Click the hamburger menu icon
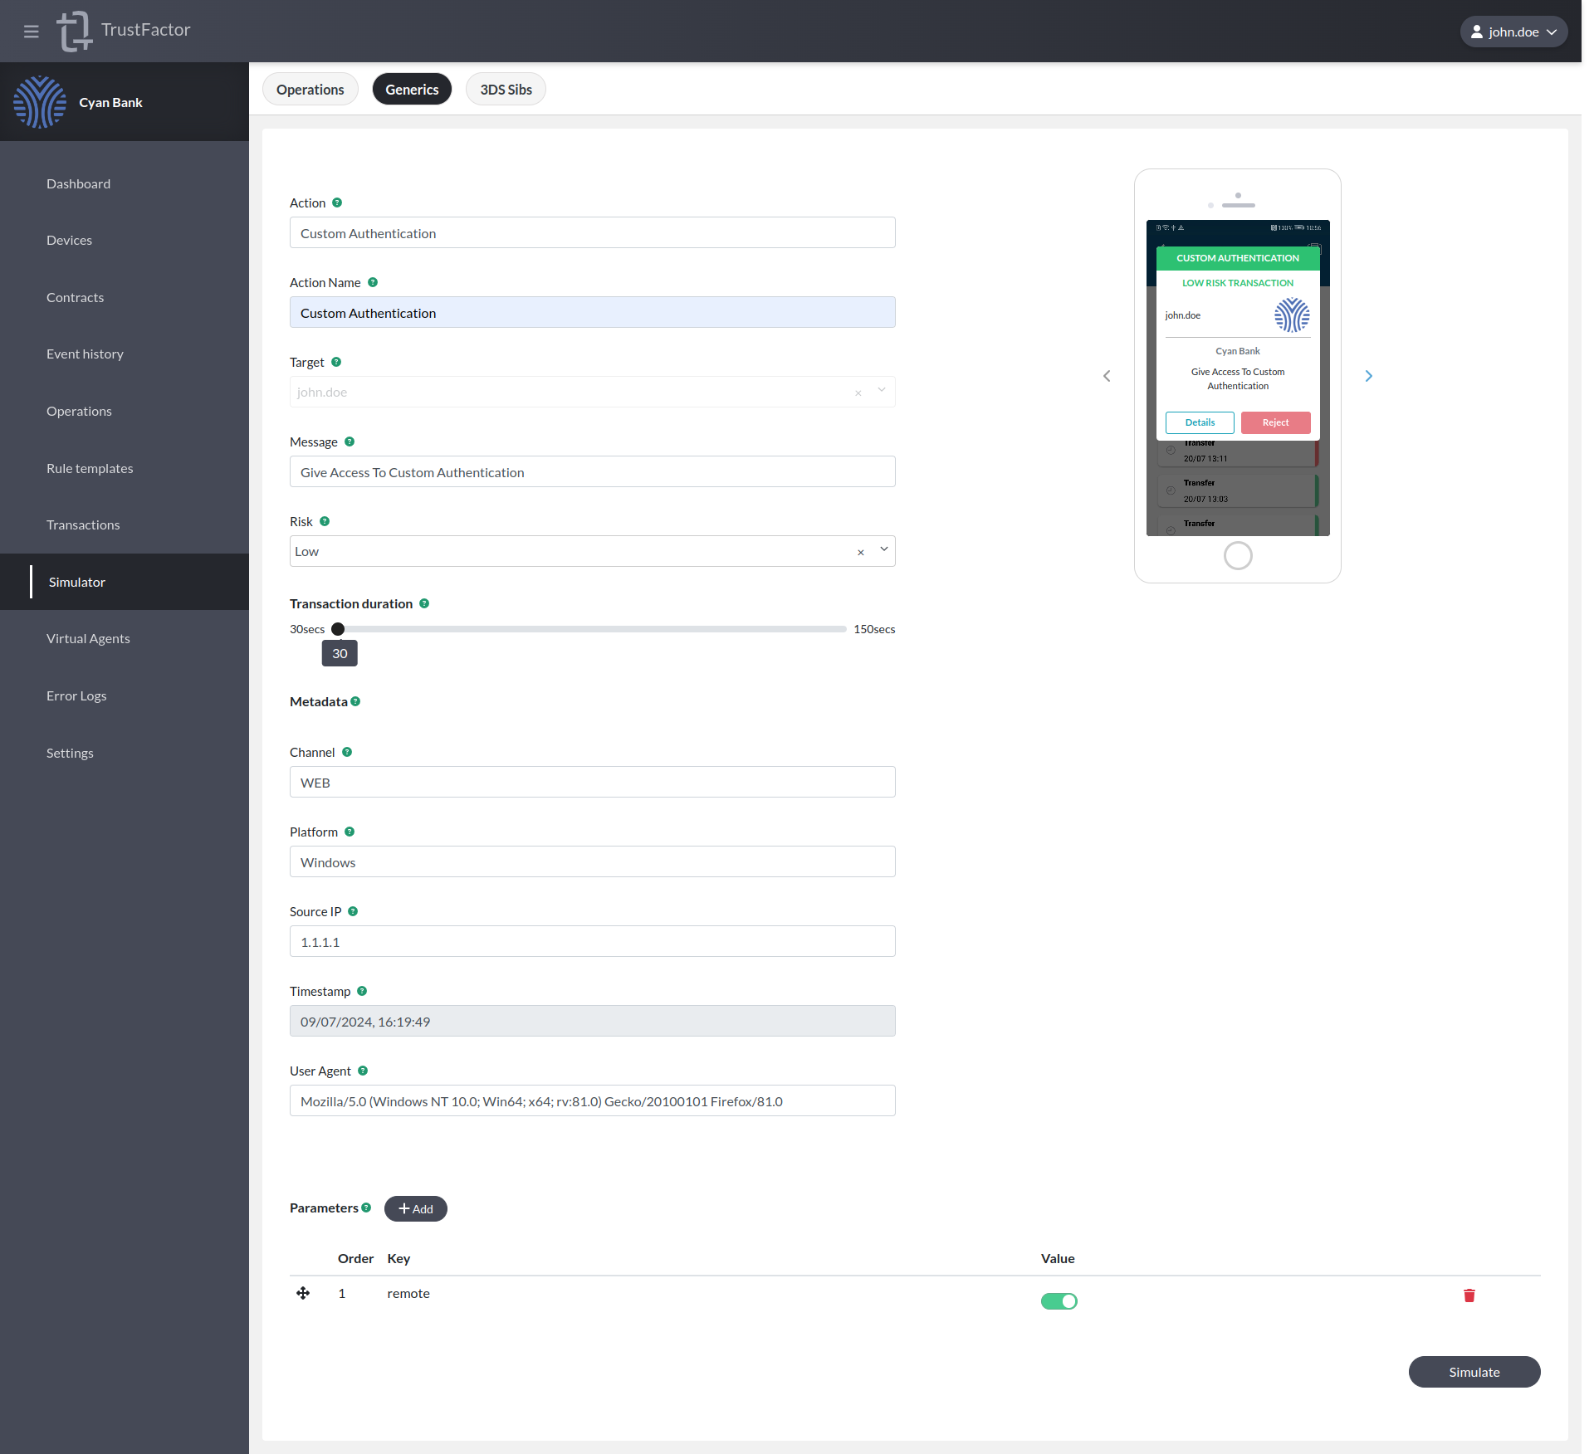 (x=31, y=31)
